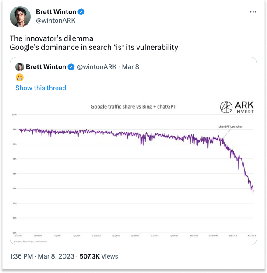This screenshot has height=273, width=267.
Task: Click the Google traffic share chart title
Action: pyautogui.click(x=133, y=106)
